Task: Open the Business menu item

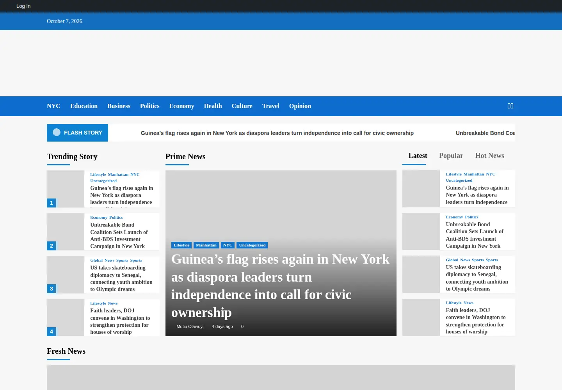Action: pos(119,106)
